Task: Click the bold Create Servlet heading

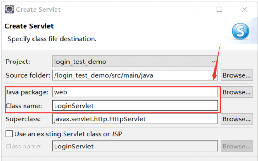Action: click(x=29, y=26)
